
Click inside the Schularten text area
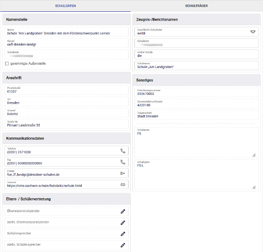point(197,142)
